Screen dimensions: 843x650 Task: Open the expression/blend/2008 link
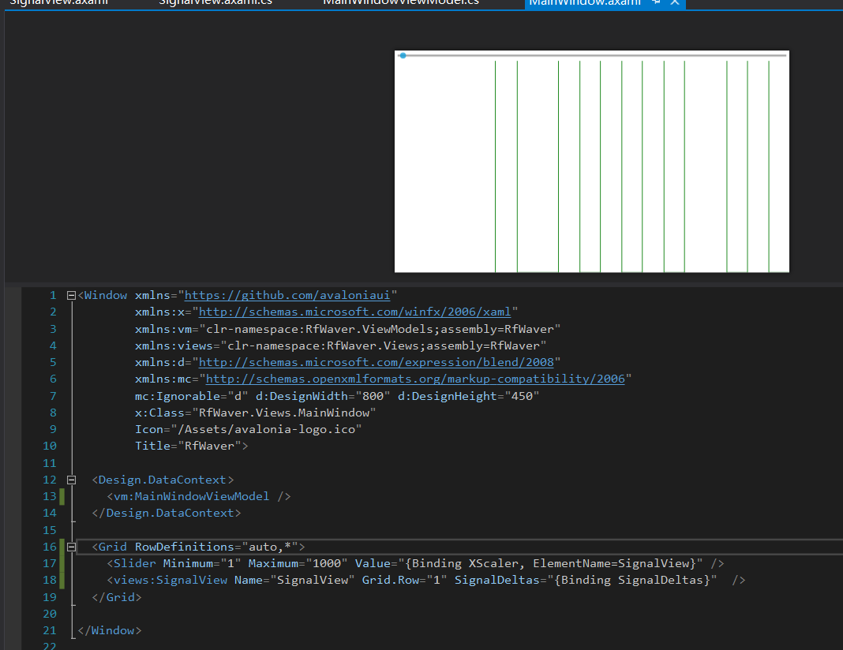click(x=377, y=363)
